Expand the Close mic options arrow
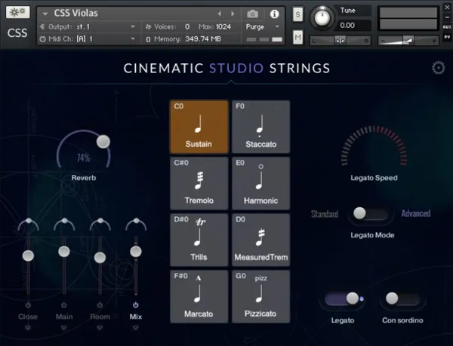 pyautogui.click(x=28, y=328)
